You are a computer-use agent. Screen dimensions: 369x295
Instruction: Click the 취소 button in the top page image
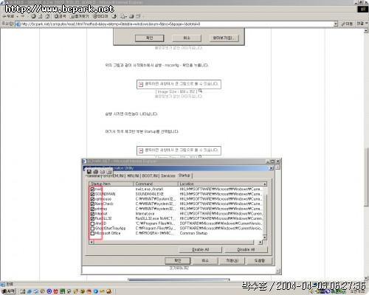pyautogui.click(x=187, y=38)
